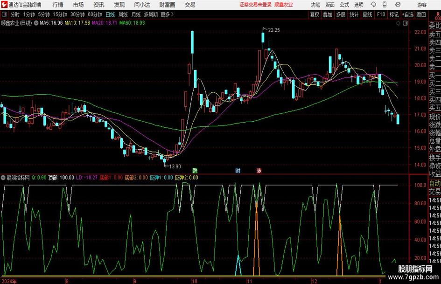Click the MA5: 16.96 indicator value

51,23
